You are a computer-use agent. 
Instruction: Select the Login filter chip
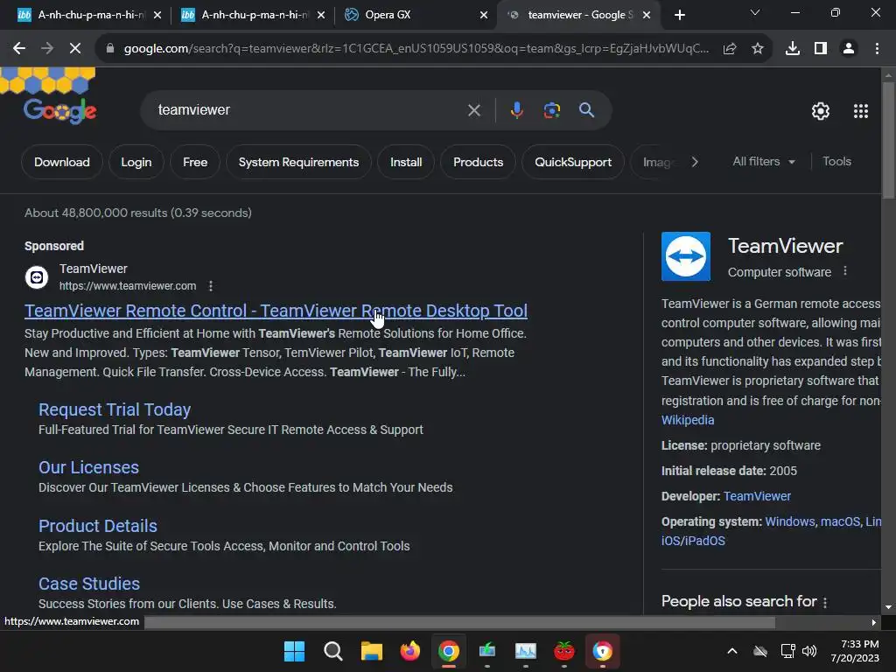(x=136, y=162)
